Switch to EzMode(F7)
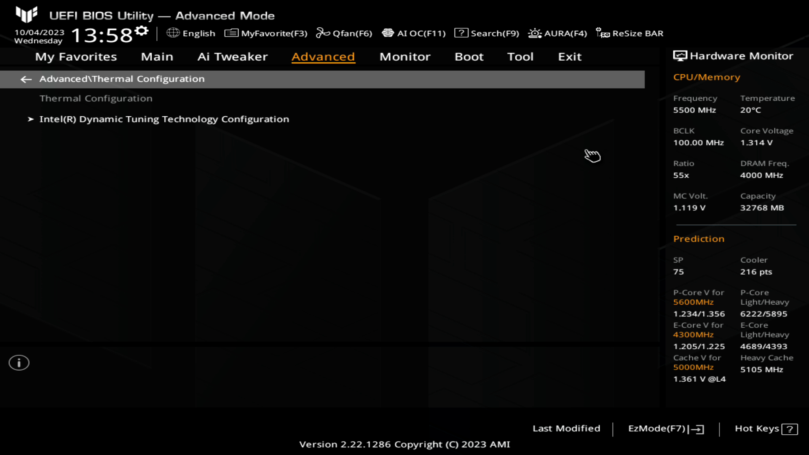The image size is (809, 455). click(656, 428)
